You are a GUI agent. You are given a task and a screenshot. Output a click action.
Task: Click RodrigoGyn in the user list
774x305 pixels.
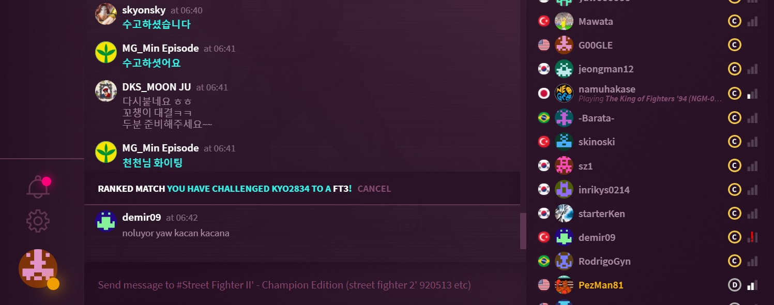[604, 261]
